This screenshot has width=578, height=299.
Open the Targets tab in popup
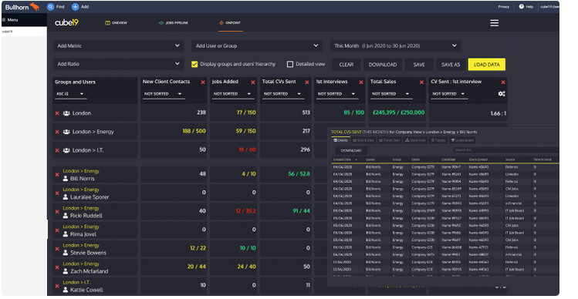point(438,140)
